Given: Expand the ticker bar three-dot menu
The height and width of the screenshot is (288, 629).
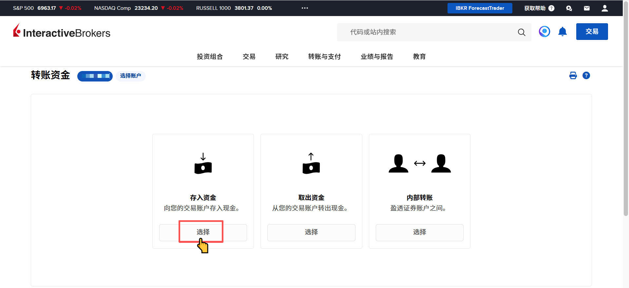Looking at the screenshot, I should click(x=305, y=8).
